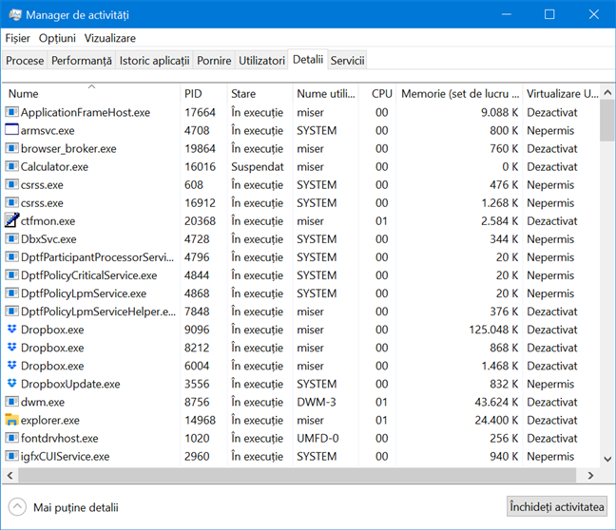This screenshot has height=530, width=616.
Task: Click the DptfPolicyLpmService.exe icon
Action: click(11, 293)
